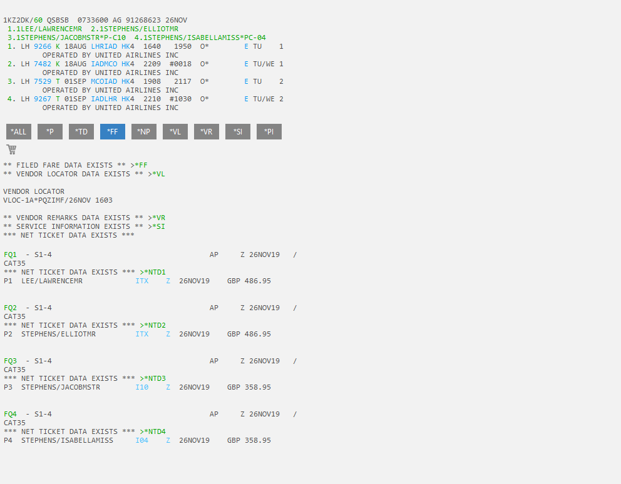Click IADLHR city pair link
Viewport: 621px width, 484px height.
104,99
